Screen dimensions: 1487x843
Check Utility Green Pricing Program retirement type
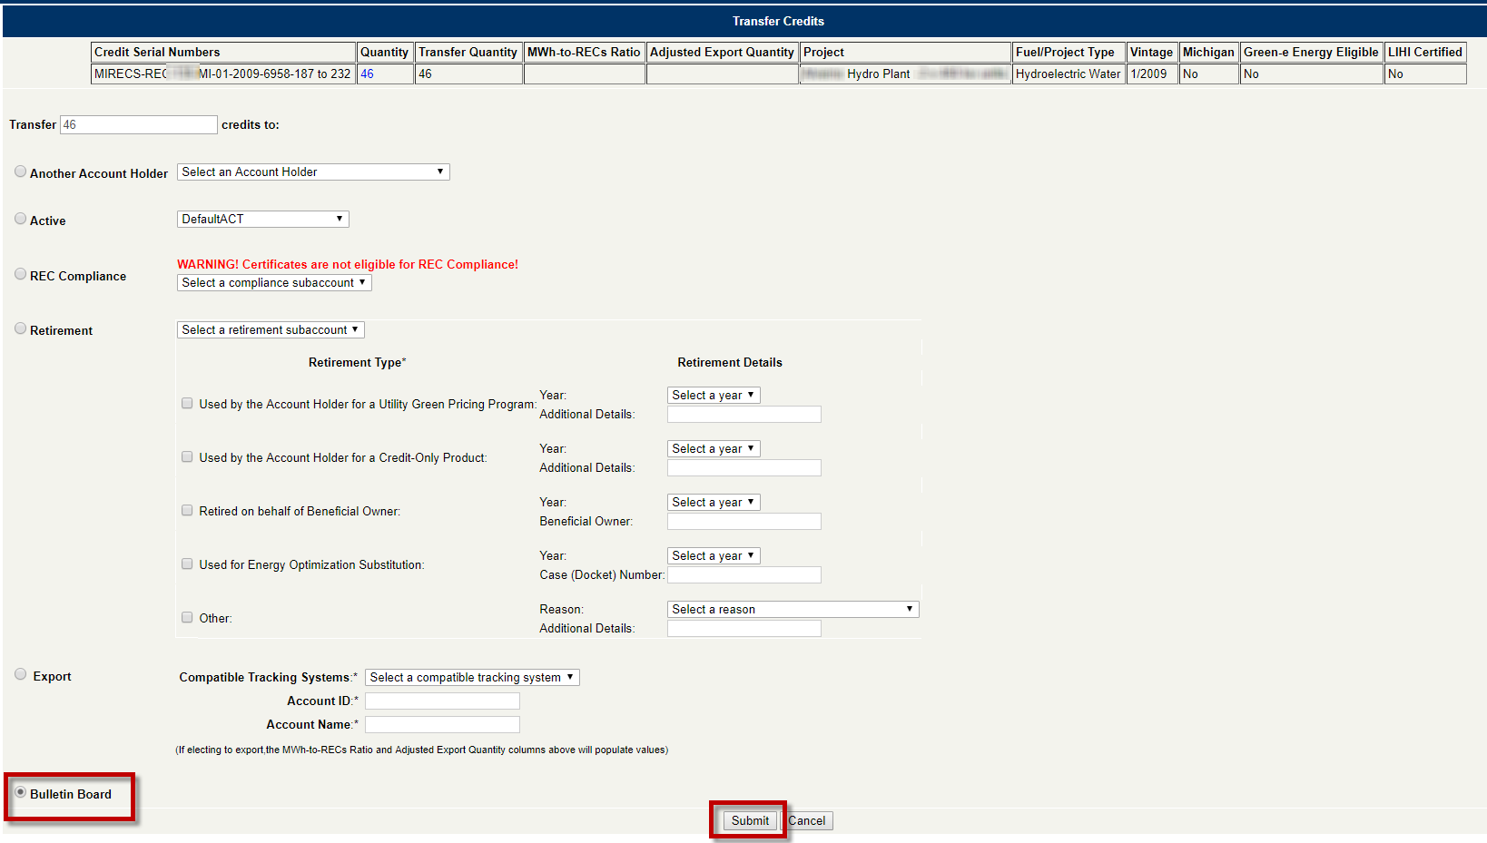(x=187, y=404)
